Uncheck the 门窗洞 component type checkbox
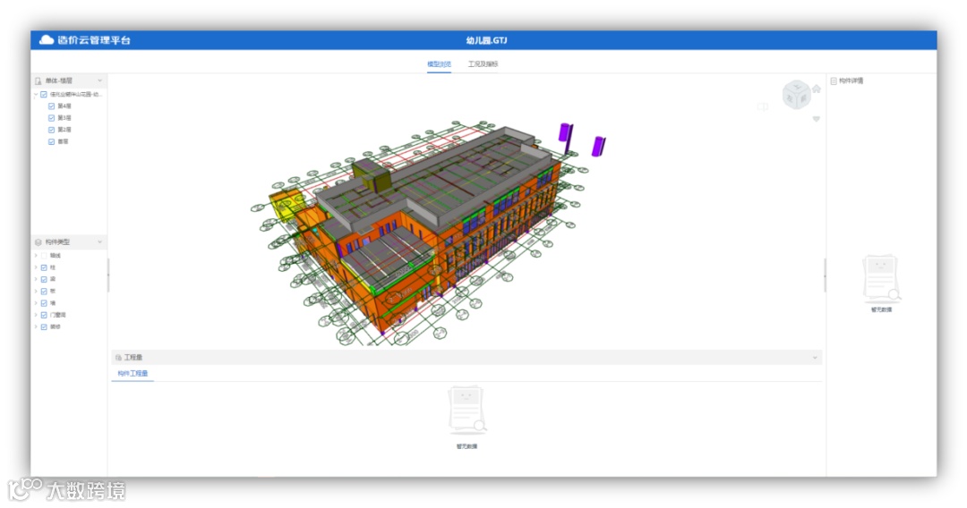967x508 pixels. click(44, 315)
